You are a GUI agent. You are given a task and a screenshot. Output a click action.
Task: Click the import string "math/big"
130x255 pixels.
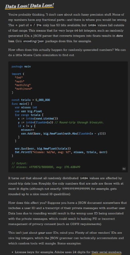click(23, 85)
